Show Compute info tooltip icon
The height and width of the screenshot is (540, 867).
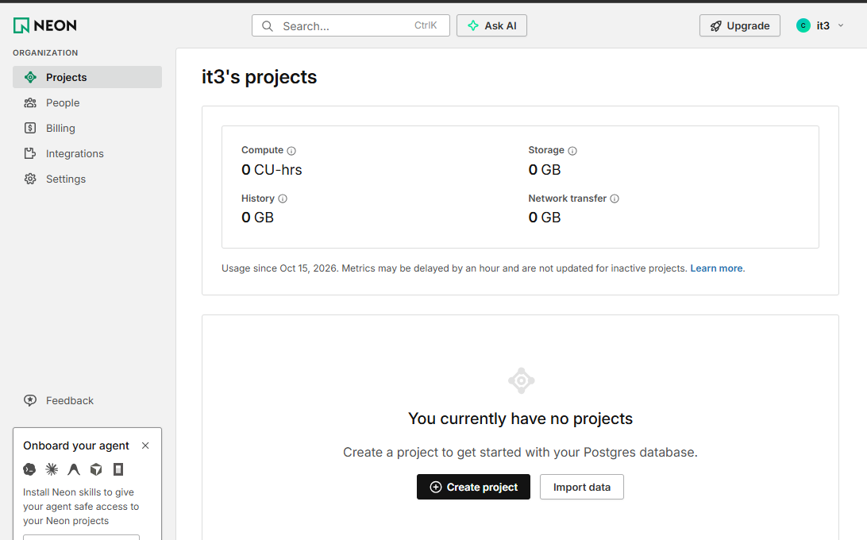pyautogui.click(x=291, y=151)
